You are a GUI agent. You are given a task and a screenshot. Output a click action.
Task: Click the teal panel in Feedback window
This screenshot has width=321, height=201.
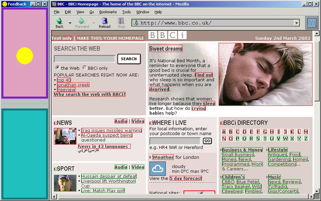[x=25, y=154]
